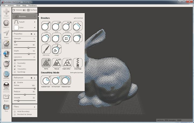Select the Move brush
Viewport: 194px width, 123px height.
pos(67,37)
